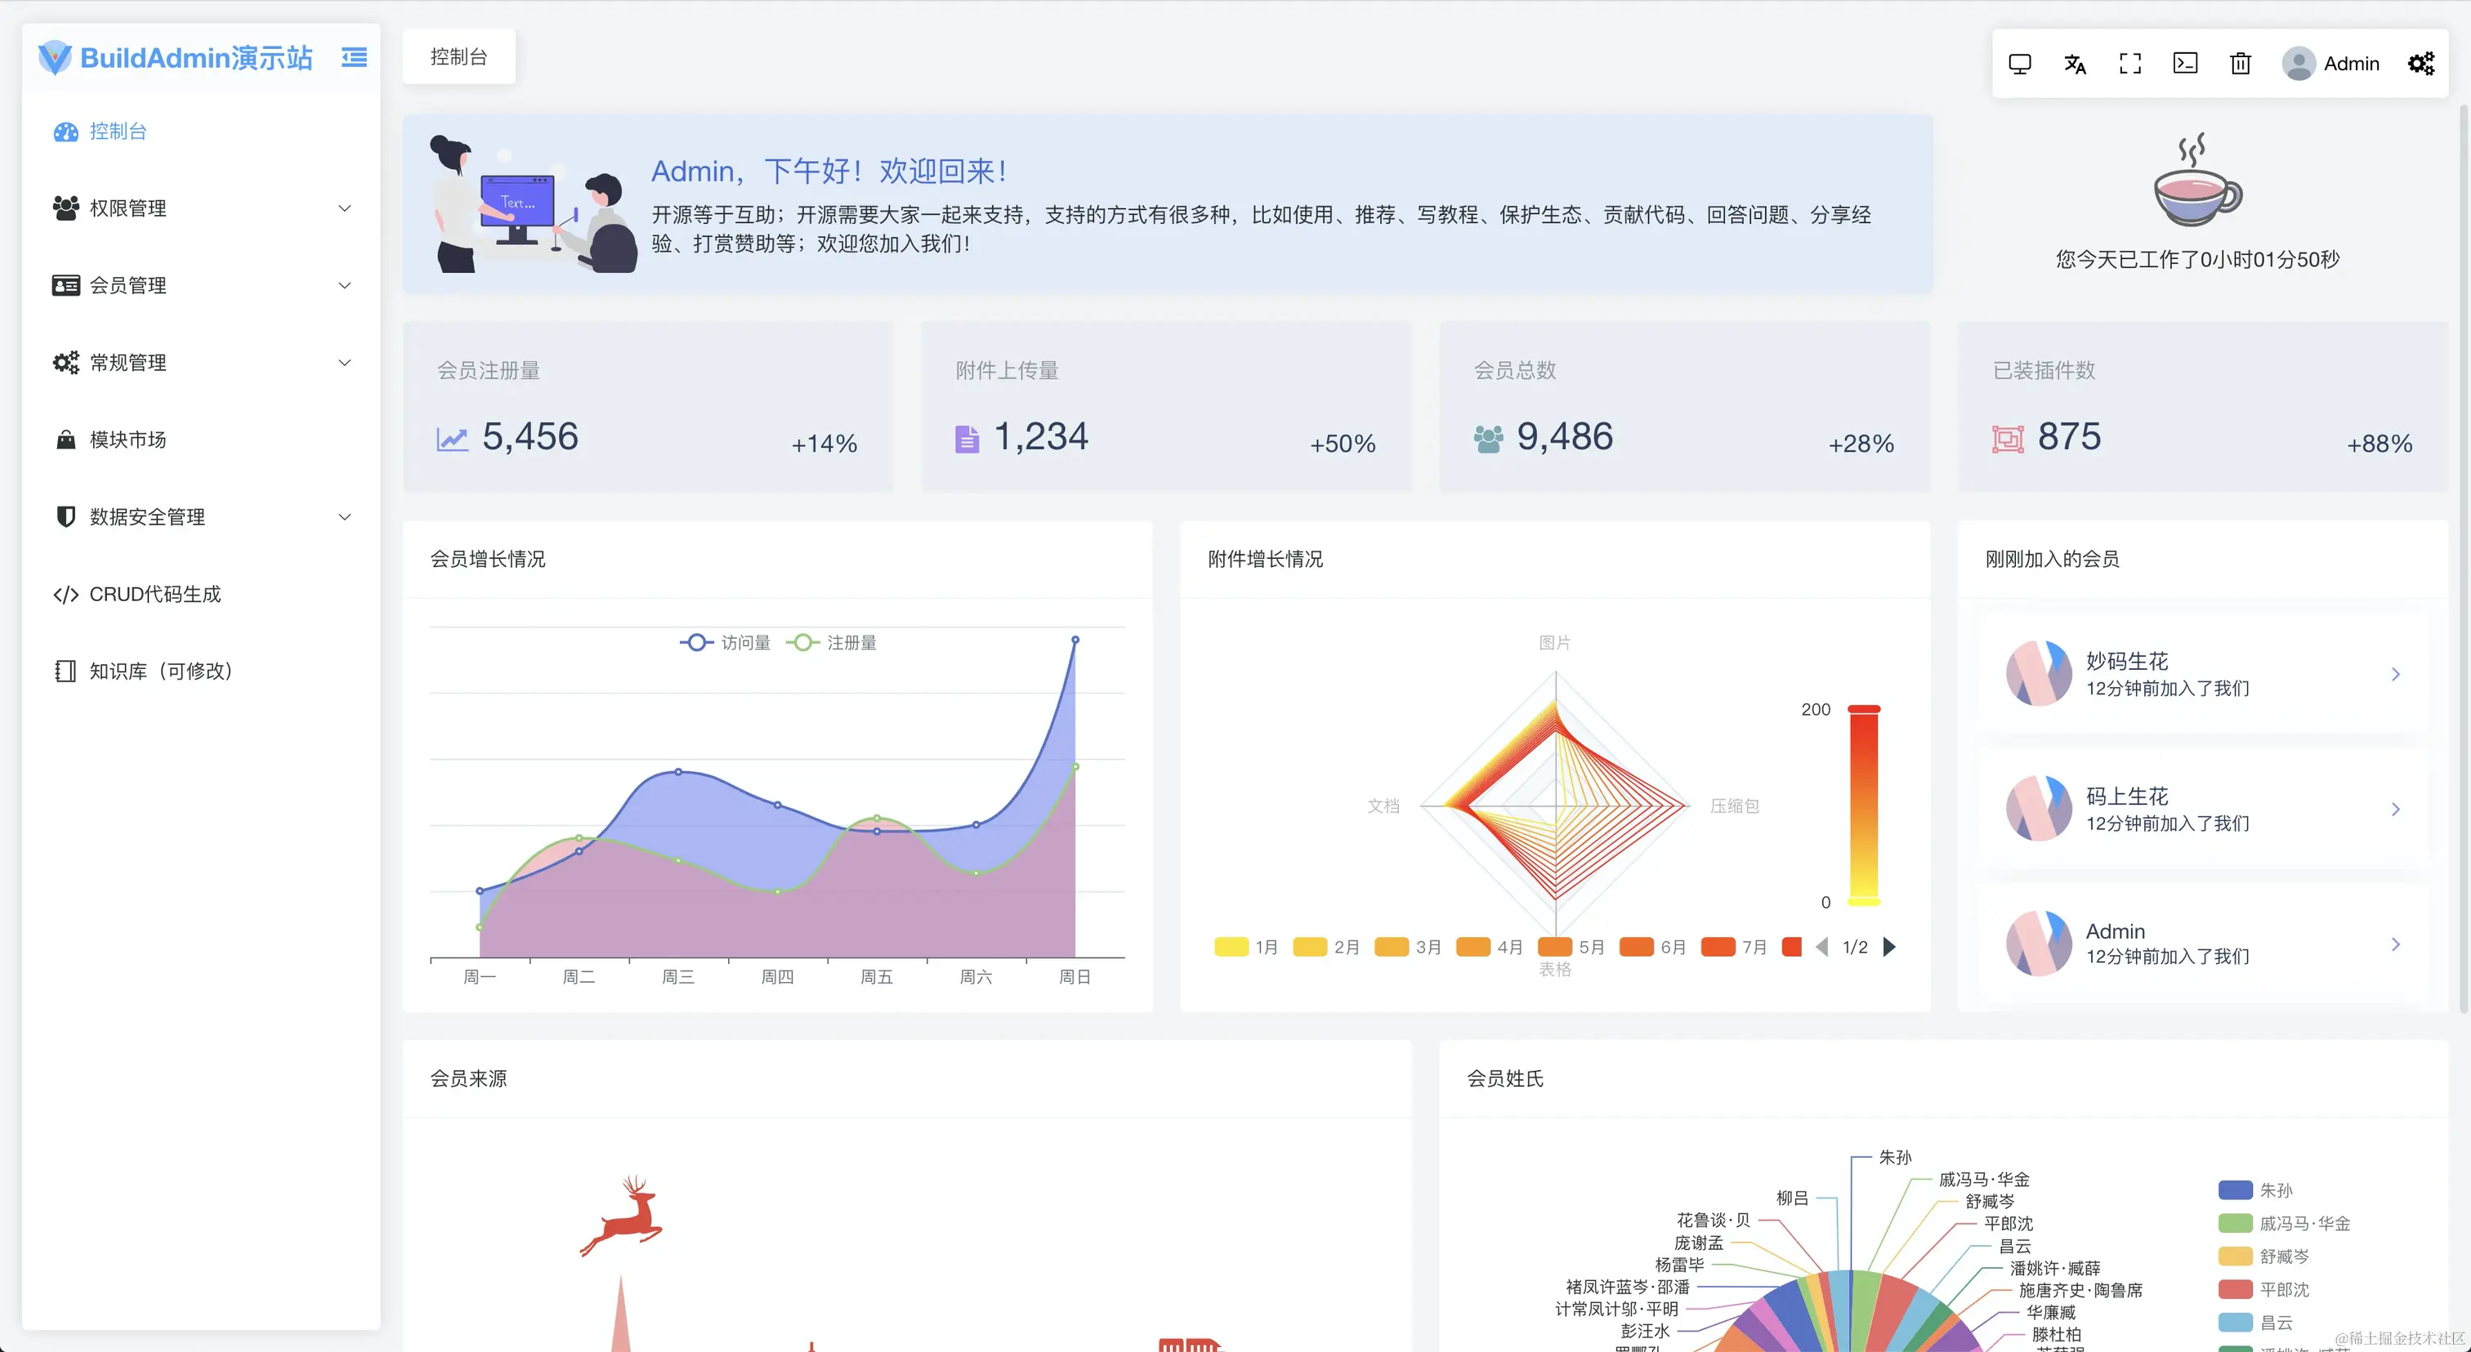The height and width of the screenshot is (1352, 2471).
Task: Enter fullscreen mode via header icon
Action: point(2129,65)
